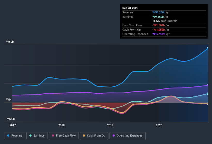Image resolution: width=212 pixels, height=144 pixels.
Task: Click the purple Operating Expenses legend dot
Action: pos(114,136)
